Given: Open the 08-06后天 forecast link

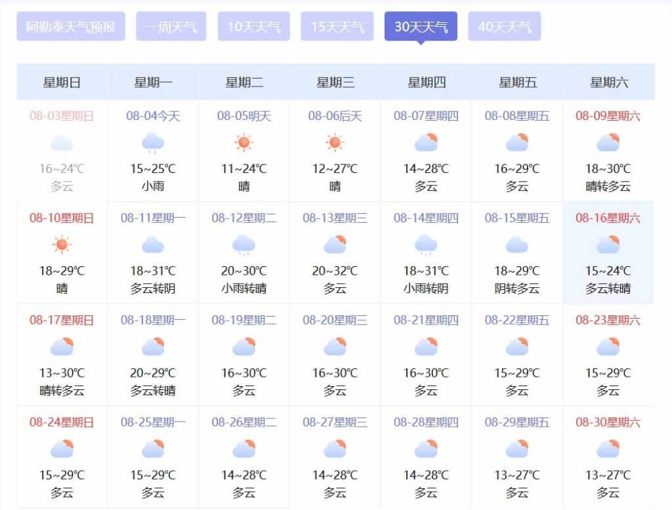Looking at the screenshot, I should pos(335,116).
